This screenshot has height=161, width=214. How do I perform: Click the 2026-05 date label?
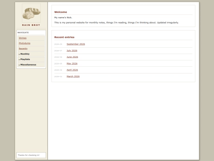tap(58, 64)
